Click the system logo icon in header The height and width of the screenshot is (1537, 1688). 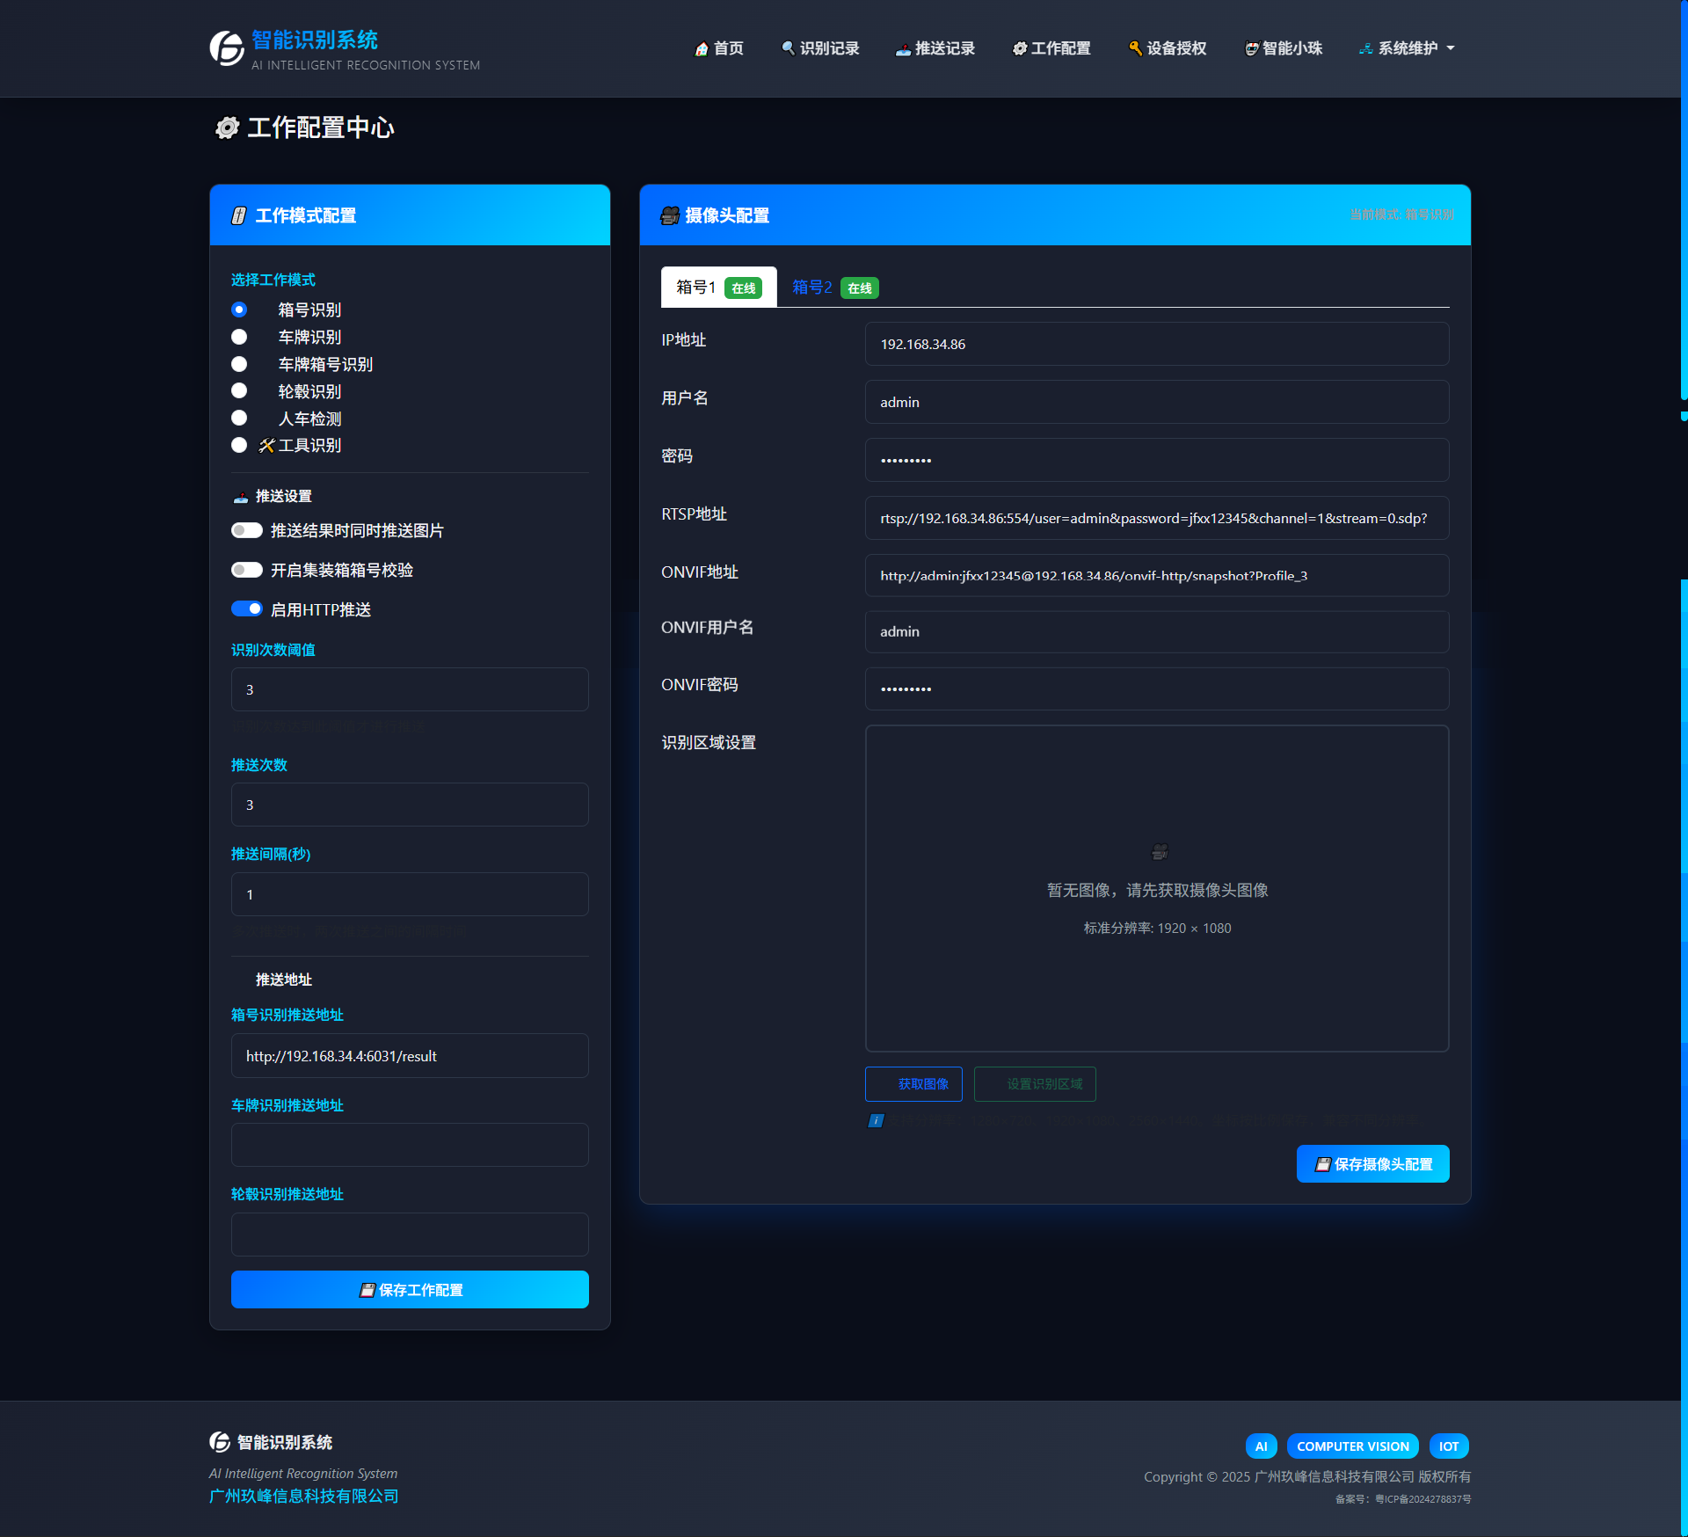coord(227,48)
